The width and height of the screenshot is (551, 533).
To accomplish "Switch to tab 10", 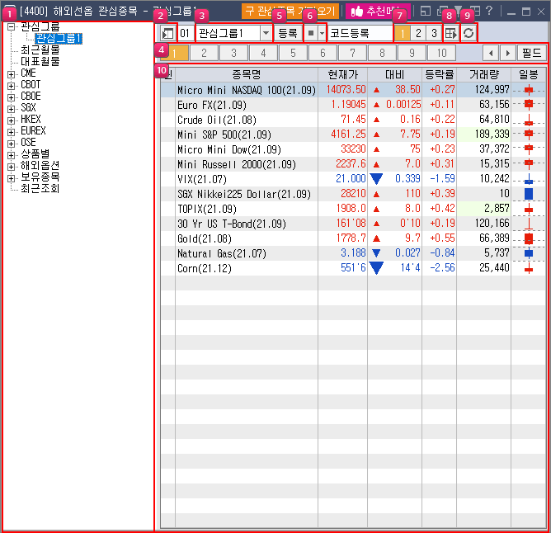I will pyautogui.click(x=442, y=53).
